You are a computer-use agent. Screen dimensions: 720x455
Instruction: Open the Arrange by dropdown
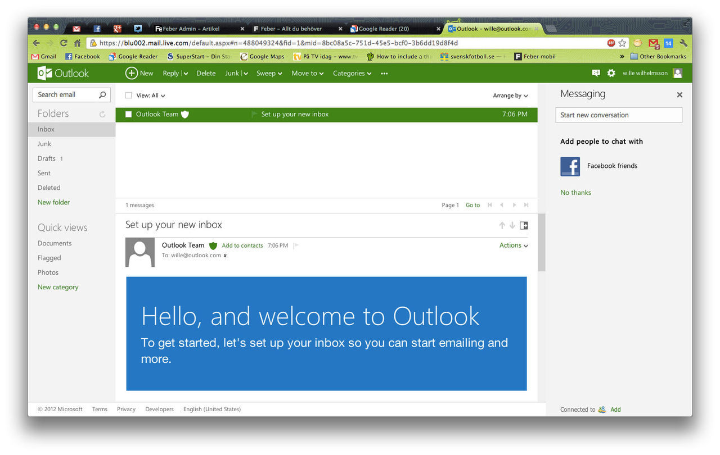point(510,95)
